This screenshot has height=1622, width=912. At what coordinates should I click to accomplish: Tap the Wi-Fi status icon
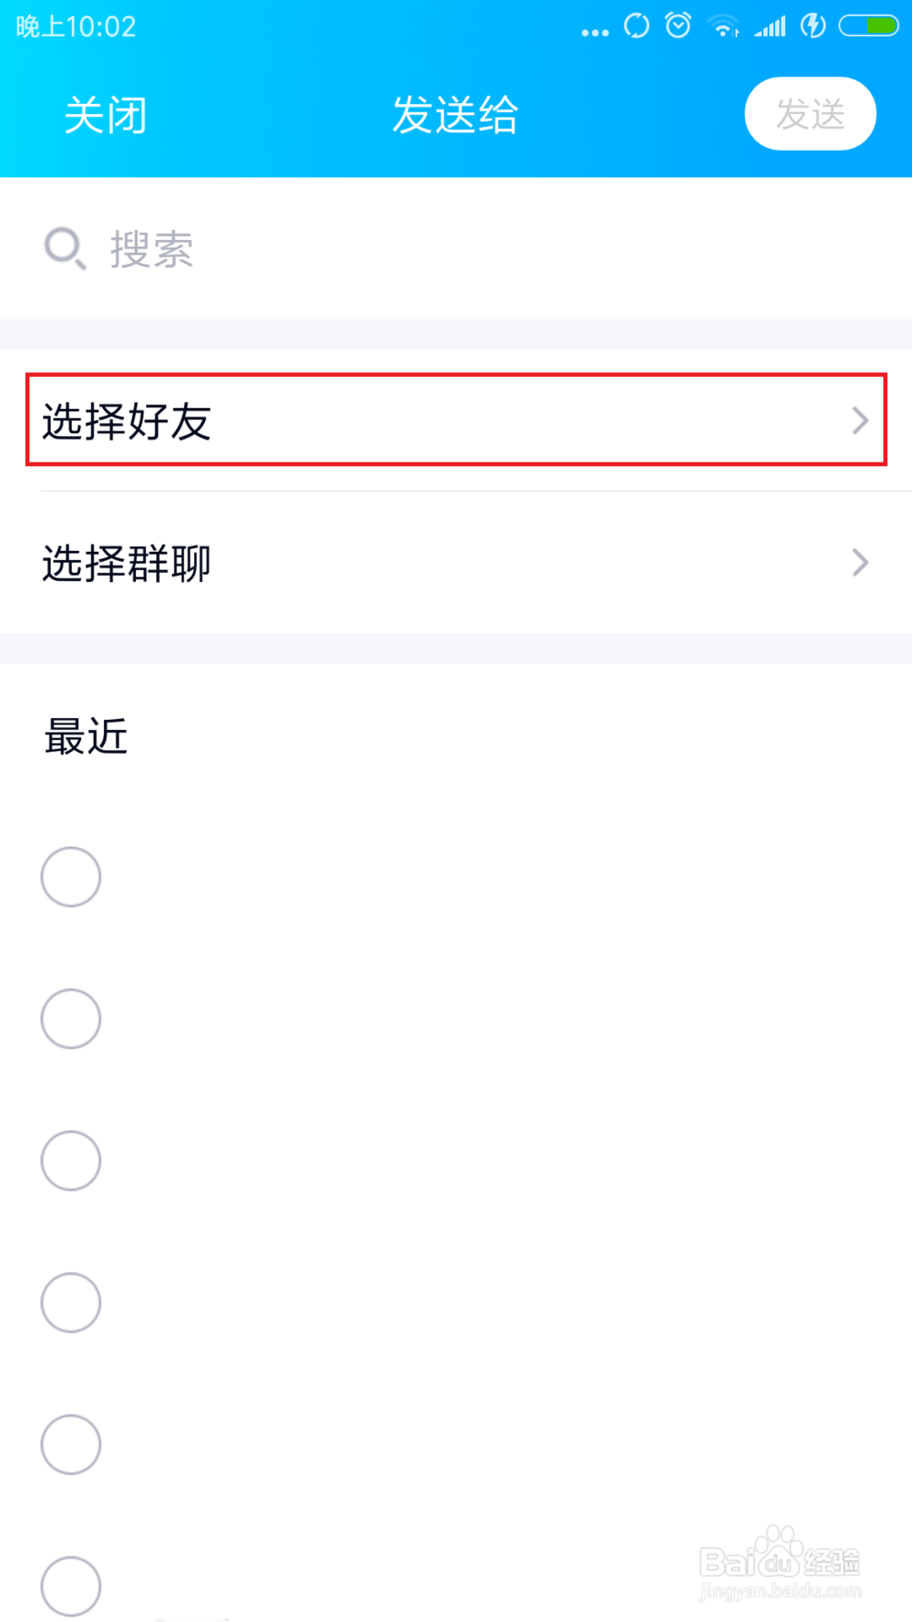tap(724, 26)
